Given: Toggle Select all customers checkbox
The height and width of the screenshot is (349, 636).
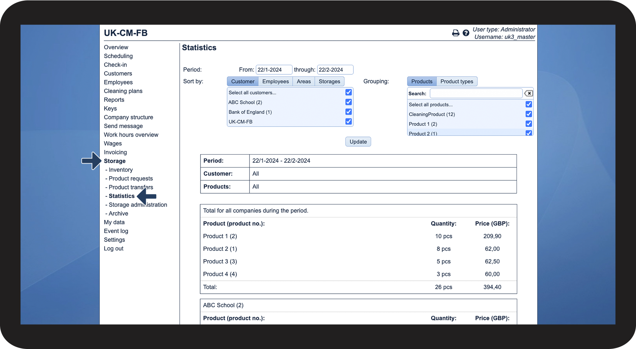Looking at the screenshot, I should point(348,92).
